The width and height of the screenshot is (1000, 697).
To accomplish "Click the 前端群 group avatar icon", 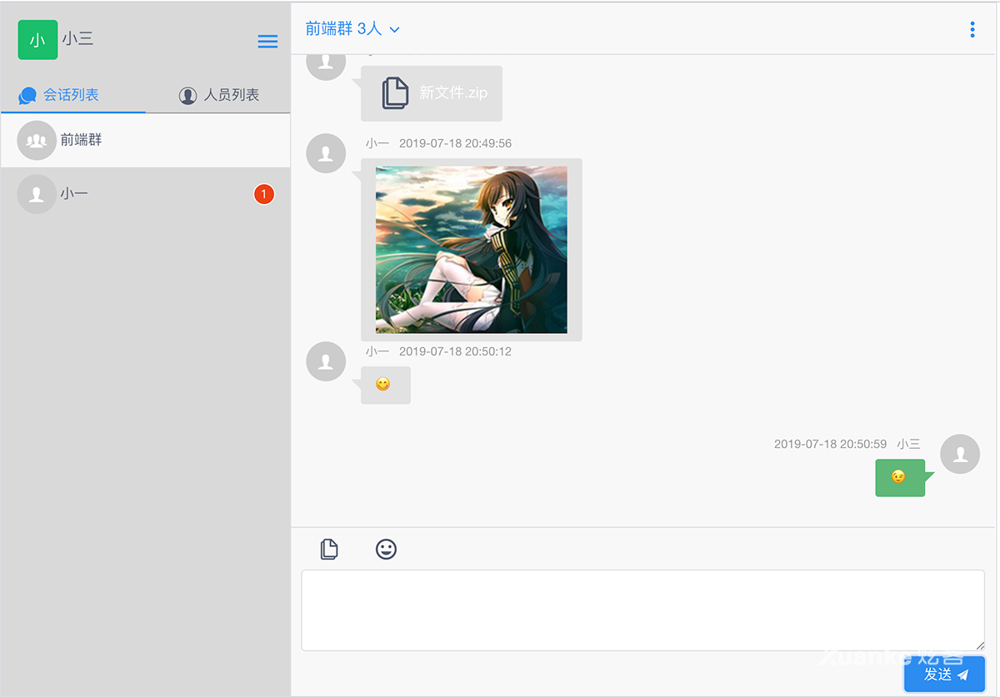I will [37, 141].
